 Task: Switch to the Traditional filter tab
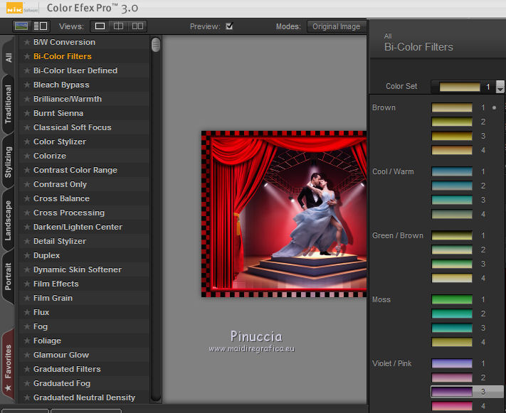pyautogui.click(x=9, y=104)
